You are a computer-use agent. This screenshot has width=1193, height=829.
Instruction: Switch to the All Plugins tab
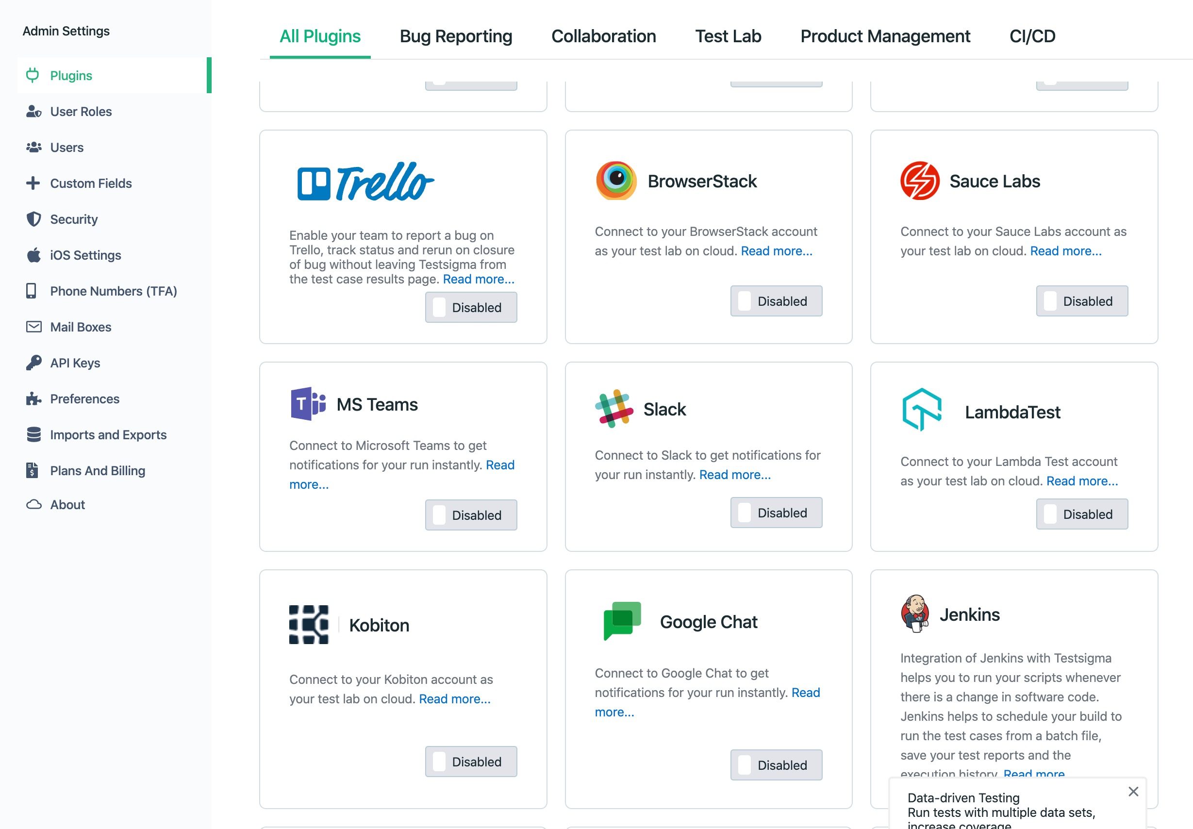click(320, 36)
